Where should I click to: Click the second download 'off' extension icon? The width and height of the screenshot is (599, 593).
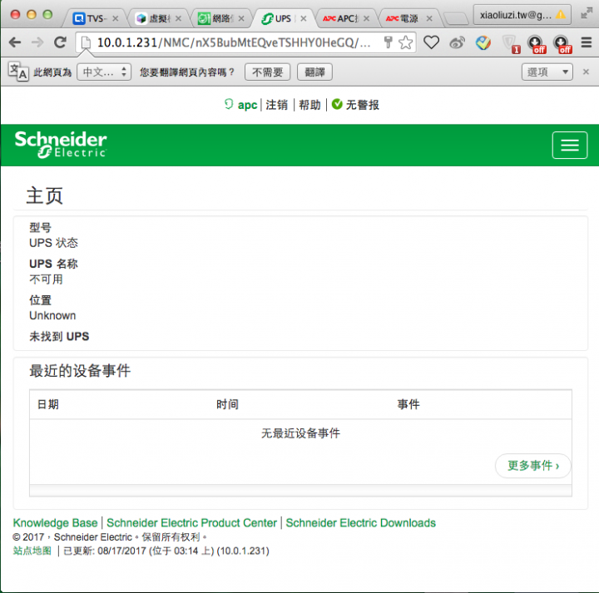(x=562, y=43)
